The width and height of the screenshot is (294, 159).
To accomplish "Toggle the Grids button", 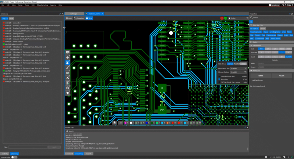I will click(69, 18).
